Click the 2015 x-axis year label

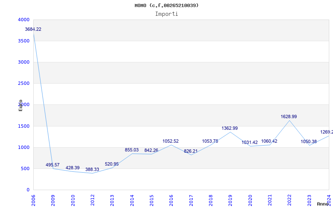coord(152,200)
